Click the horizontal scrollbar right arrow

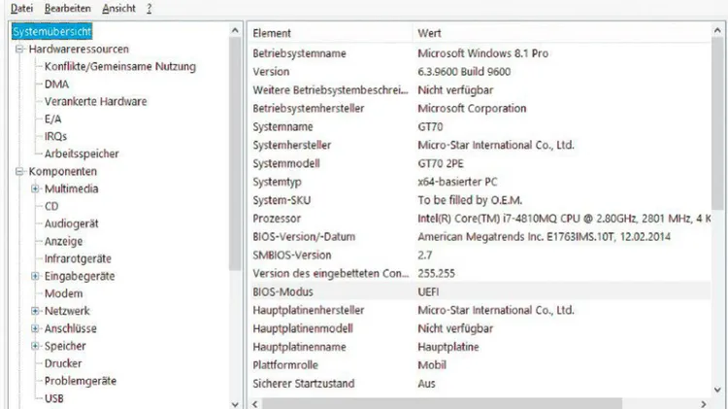(704, 404)
